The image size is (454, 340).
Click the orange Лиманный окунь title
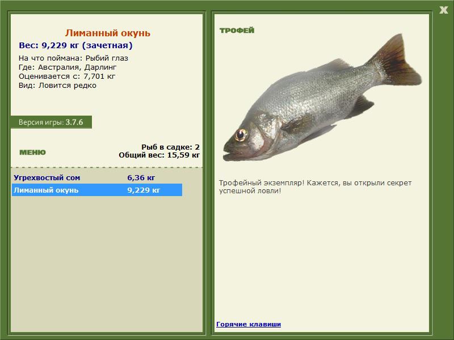(x=107, y=33)
